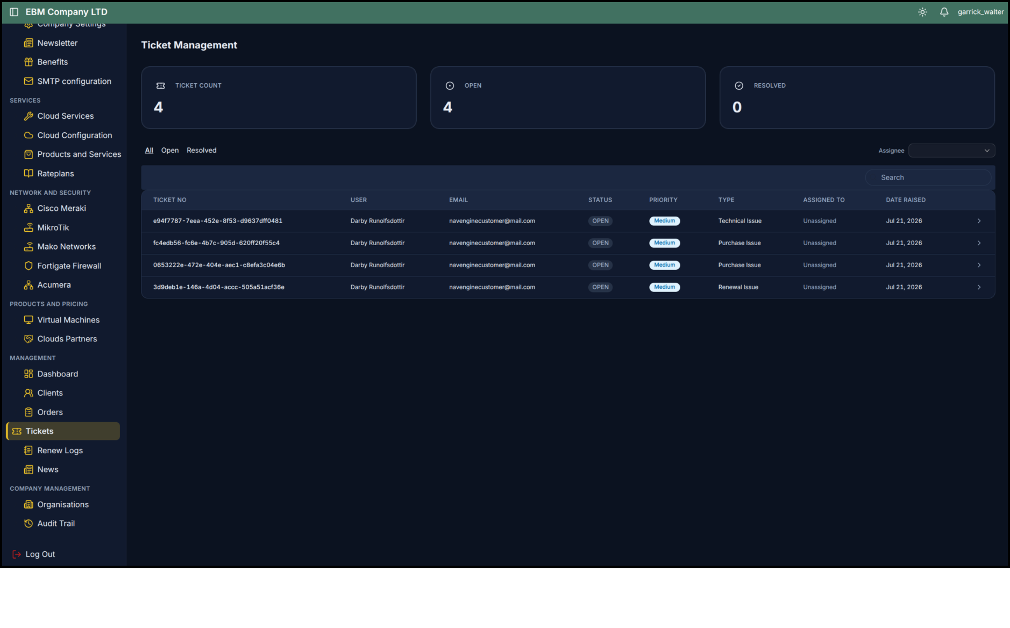Toggle the sidebar panel icon
Image resolution: width=1010 pixels, height=628 pixels.
pyautogui.click(x=14, y=12)
